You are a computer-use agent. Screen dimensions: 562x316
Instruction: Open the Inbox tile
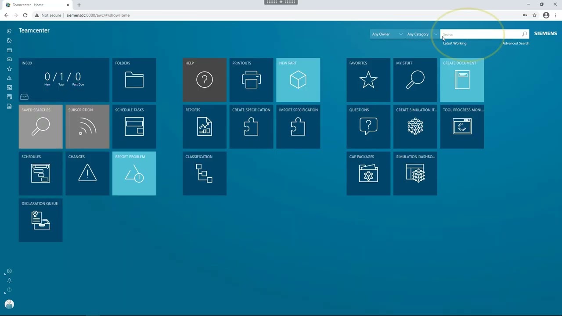tap(64, 80)
